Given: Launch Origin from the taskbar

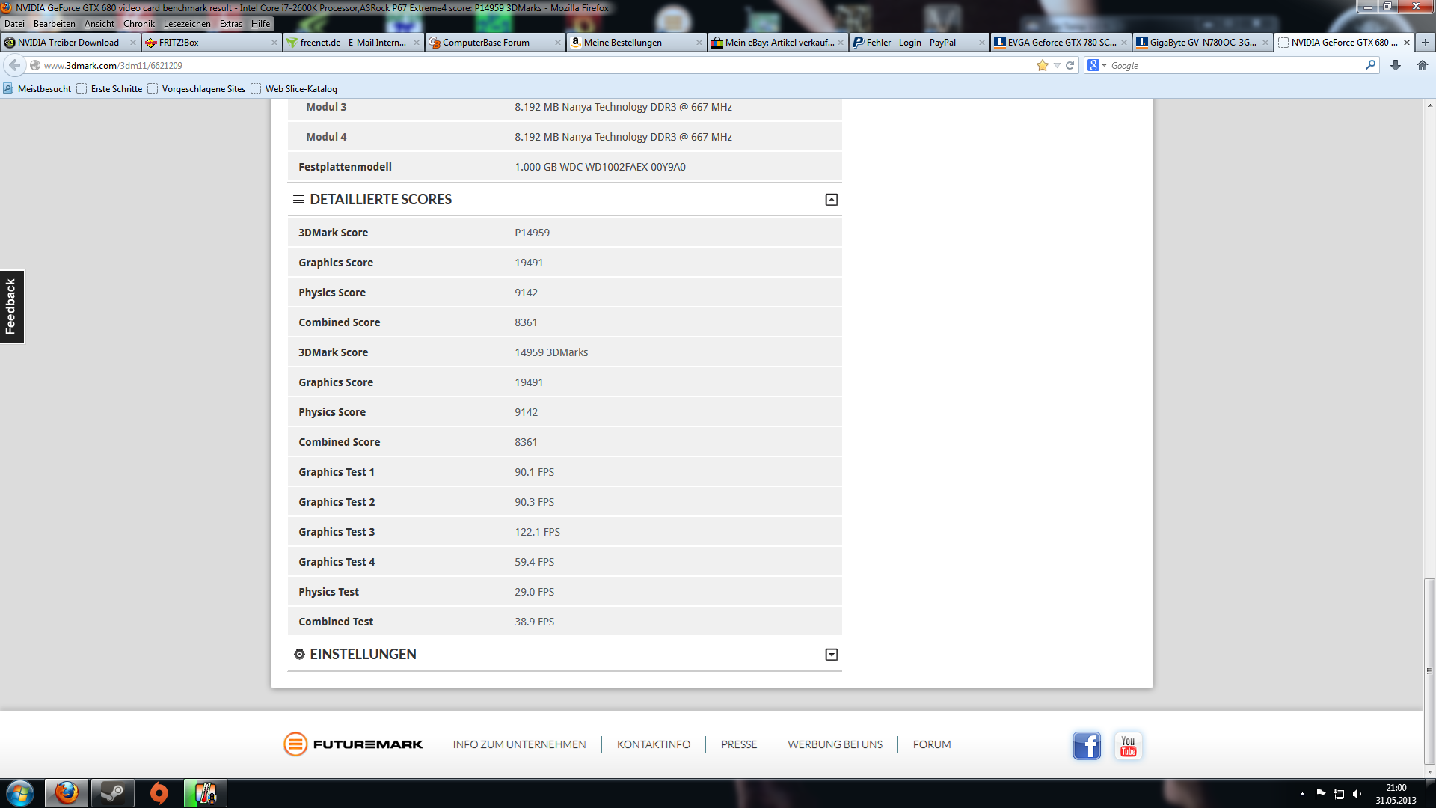Looking at the screenshot, I should tap(159, 793).
